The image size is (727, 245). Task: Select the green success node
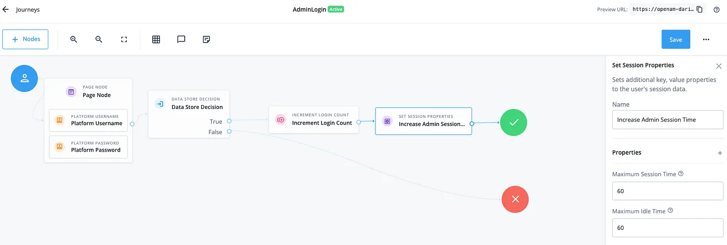coord(514,122)
